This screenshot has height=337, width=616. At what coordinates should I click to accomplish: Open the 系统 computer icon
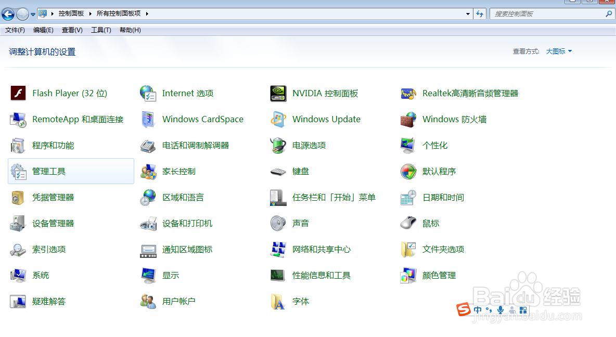pyautogui.click(x=18, y=275)
